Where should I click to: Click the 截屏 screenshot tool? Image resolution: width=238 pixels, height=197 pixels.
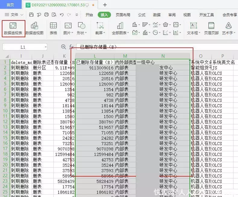(x=100, y=28)
